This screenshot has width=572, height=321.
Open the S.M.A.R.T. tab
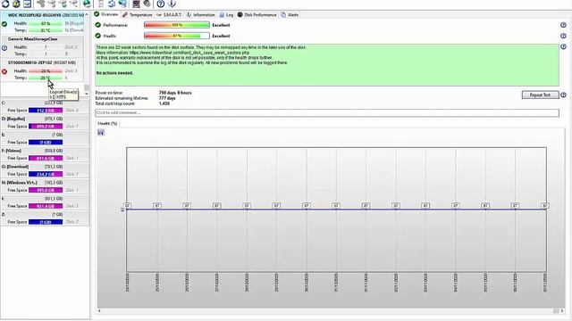[x=169, y=14]
